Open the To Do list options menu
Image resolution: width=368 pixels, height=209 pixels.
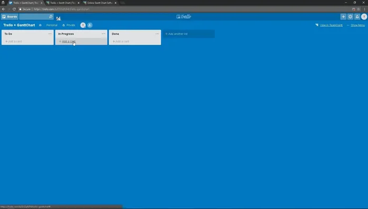pyautogui.click(x=50, y=34)
